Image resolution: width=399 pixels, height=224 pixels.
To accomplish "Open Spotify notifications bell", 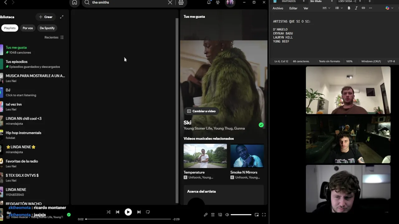I will click(x=209, y=2).
